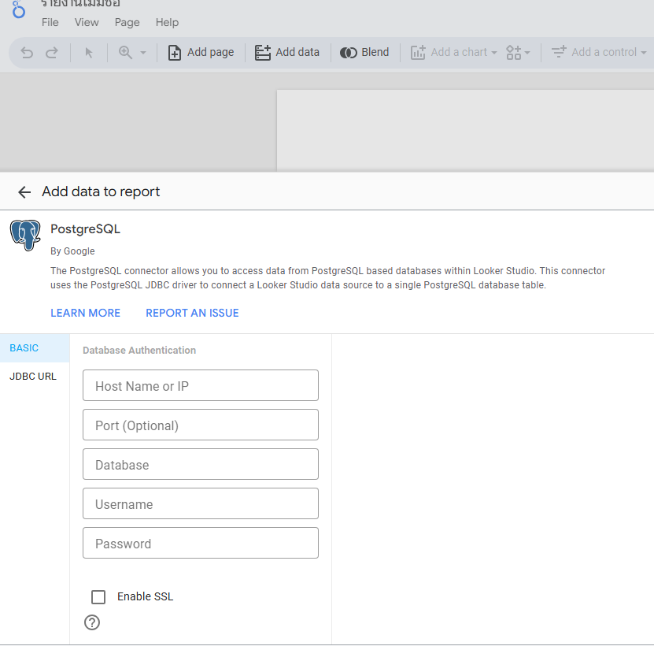Click the Blend data button
654x661 pixels.
pyautogui.click(x=364, y=52)
